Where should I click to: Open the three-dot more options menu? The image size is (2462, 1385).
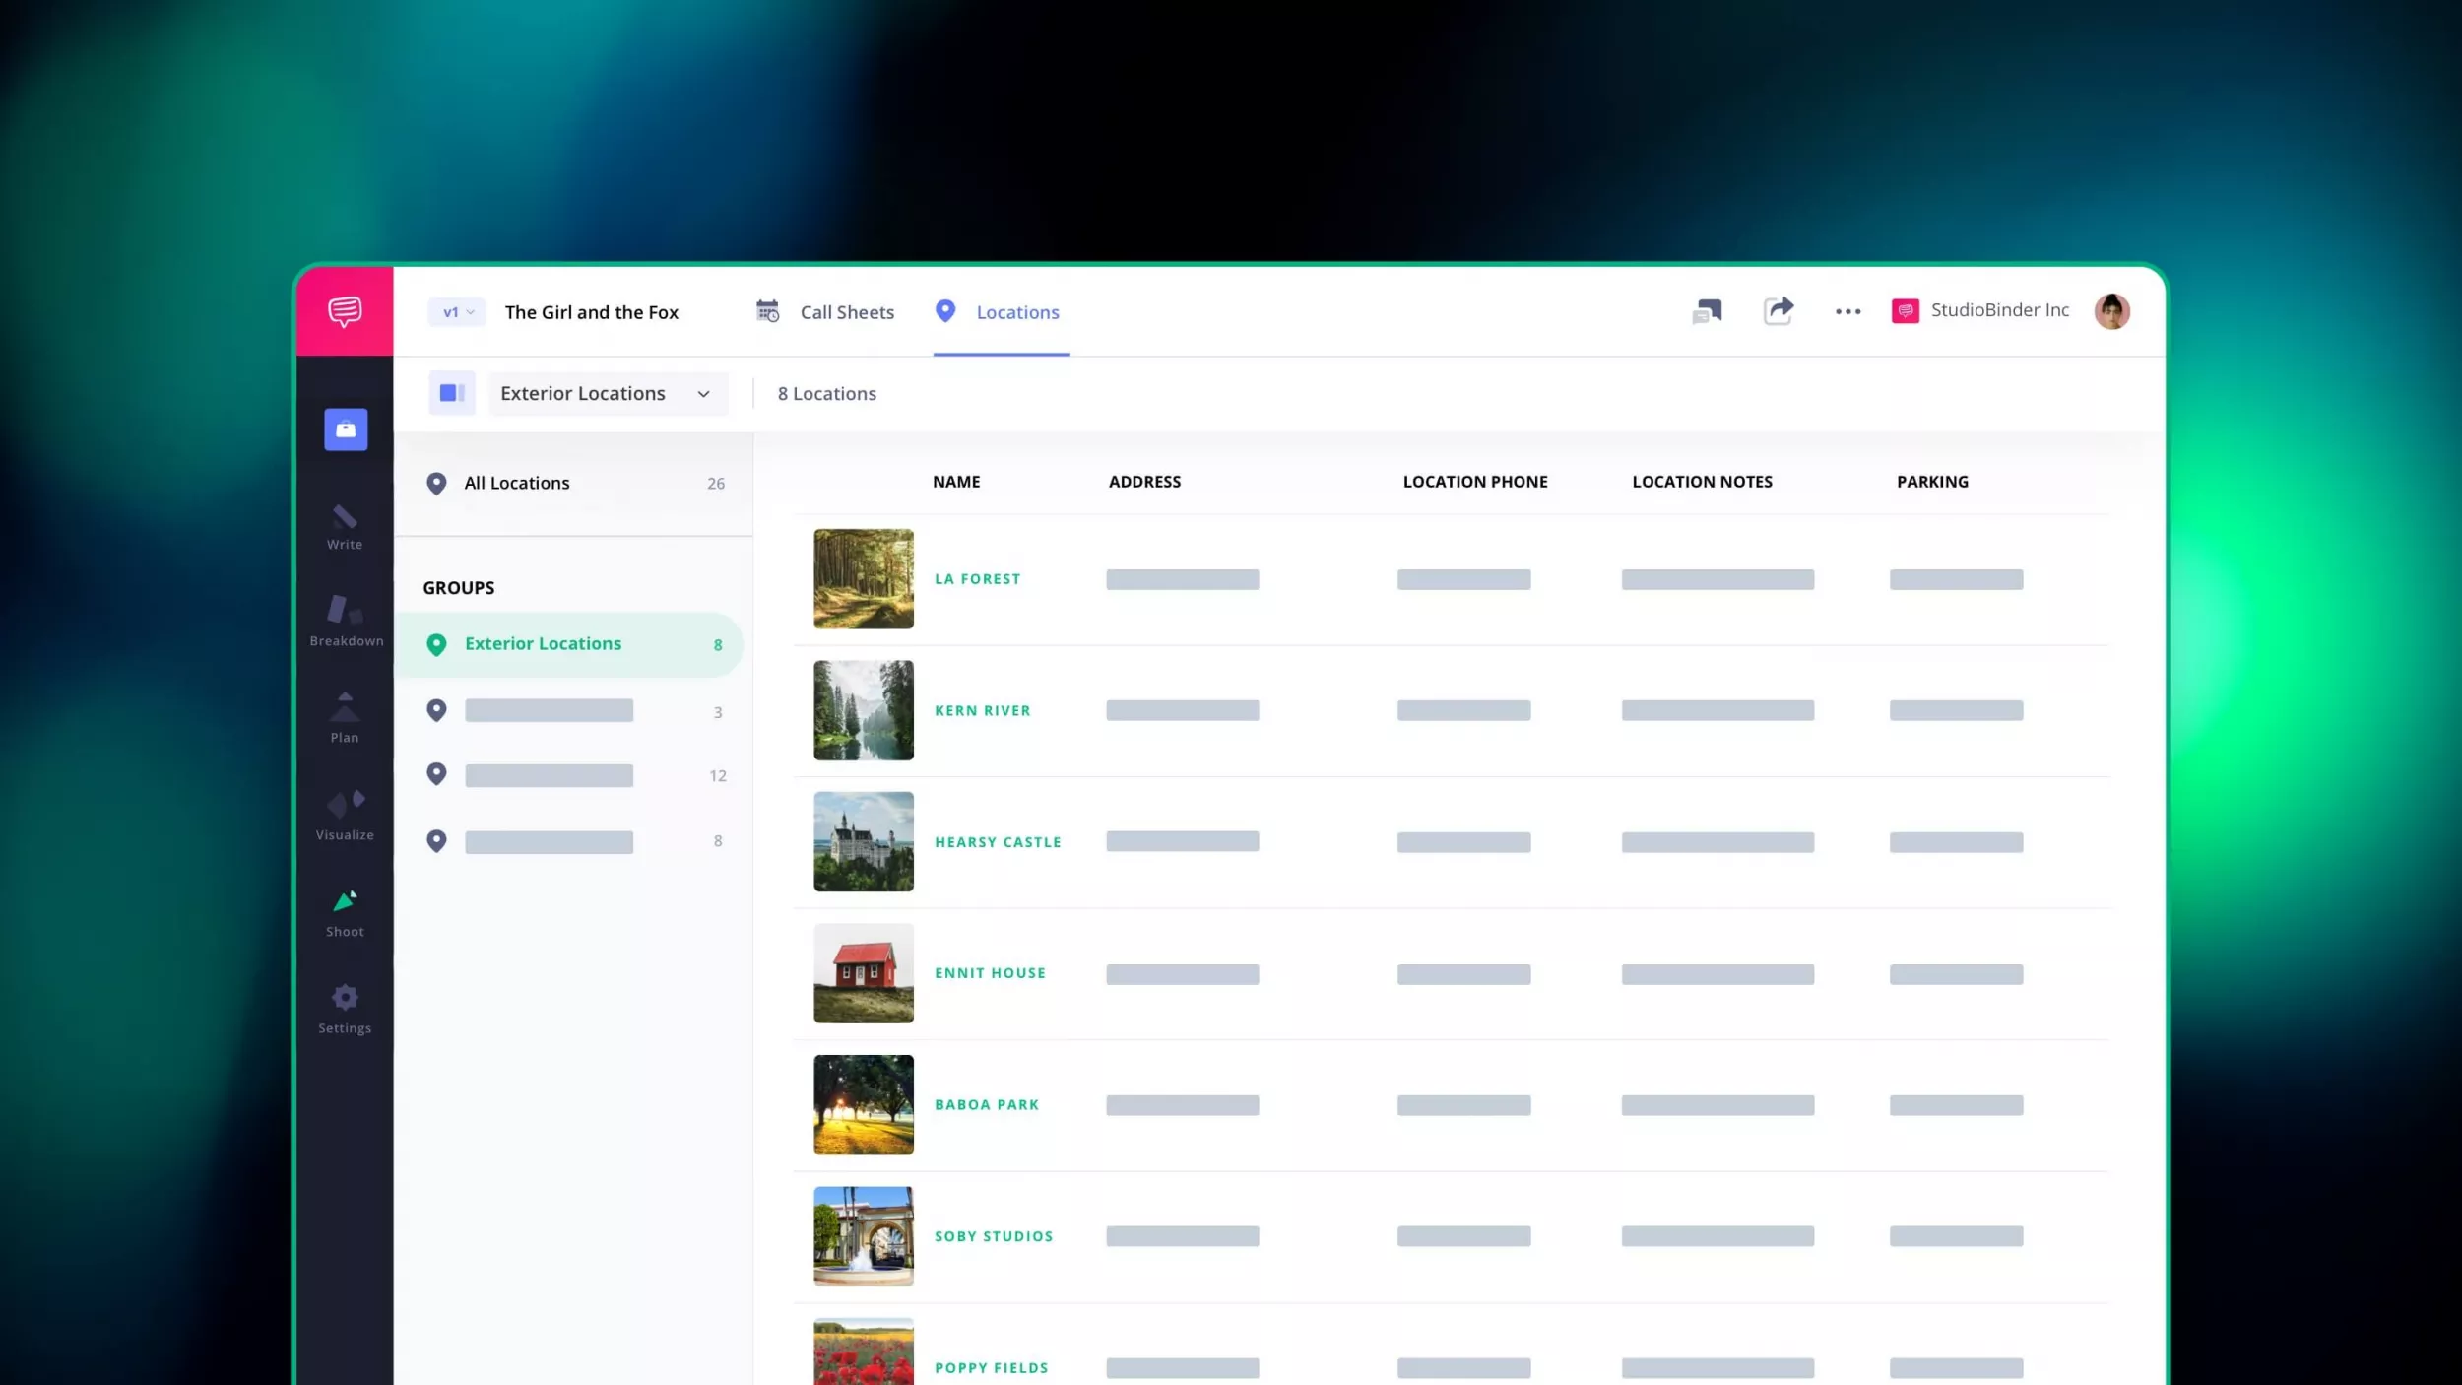pyautogui.click(x=1847, y=311)
